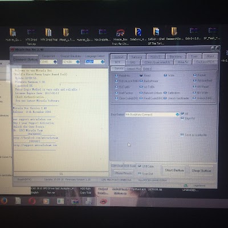The height and width of the screenshot is (228, 228).
Task: Click the Miracle Box taskbar icon
Action: coord(103,201)
